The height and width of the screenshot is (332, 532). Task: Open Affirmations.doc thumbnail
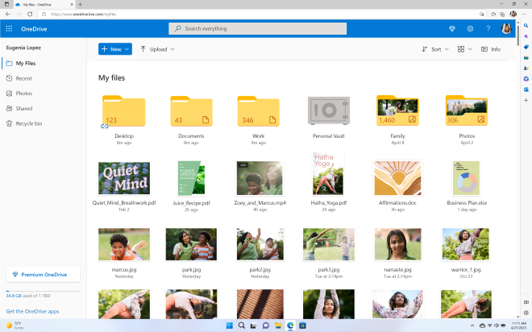397,178
